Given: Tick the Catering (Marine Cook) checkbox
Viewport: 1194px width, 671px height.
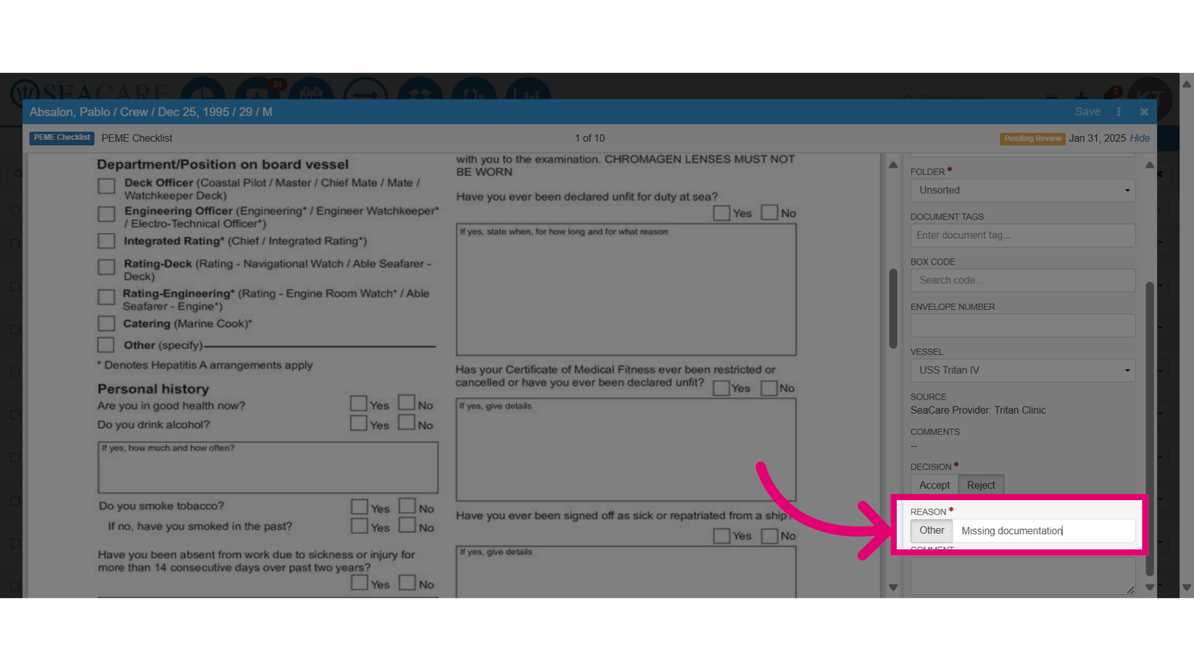Looking at the screenshot, I should click(x=106, y=324).
